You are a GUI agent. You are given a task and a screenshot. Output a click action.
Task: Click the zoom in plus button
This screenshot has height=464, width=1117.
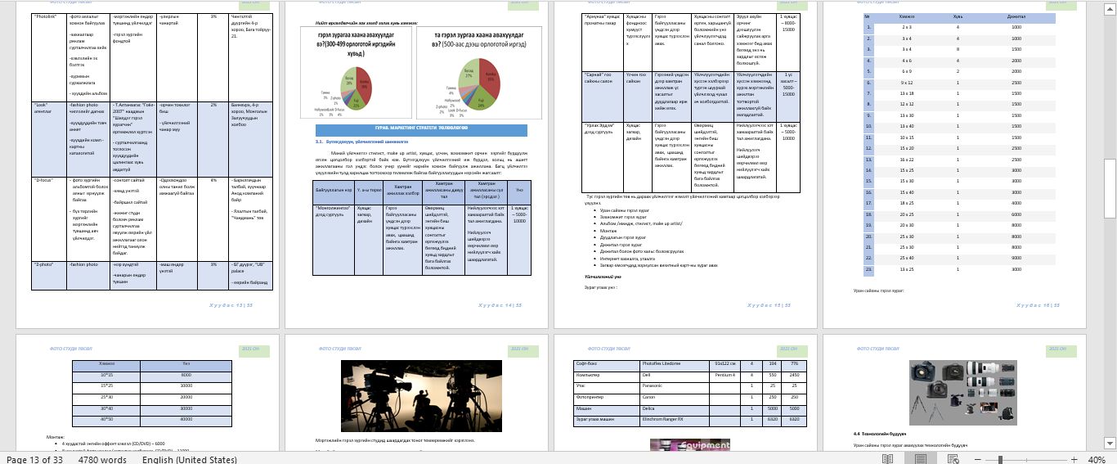pos(1075,459)
